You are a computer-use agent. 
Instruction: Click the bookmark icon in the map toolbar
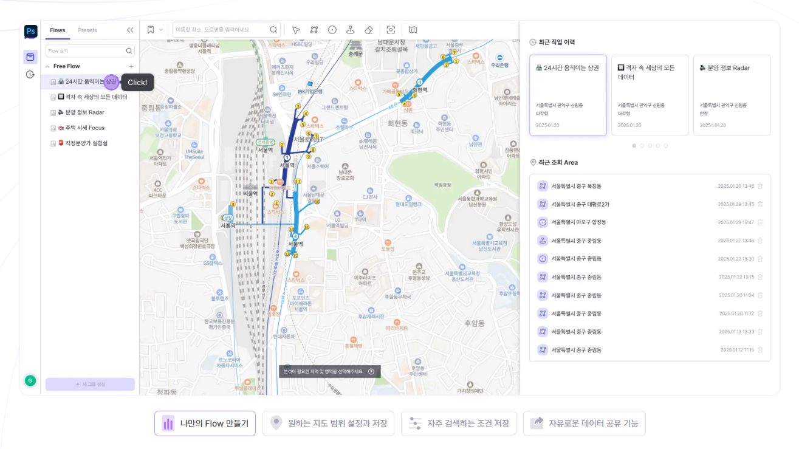click(151, 30)
